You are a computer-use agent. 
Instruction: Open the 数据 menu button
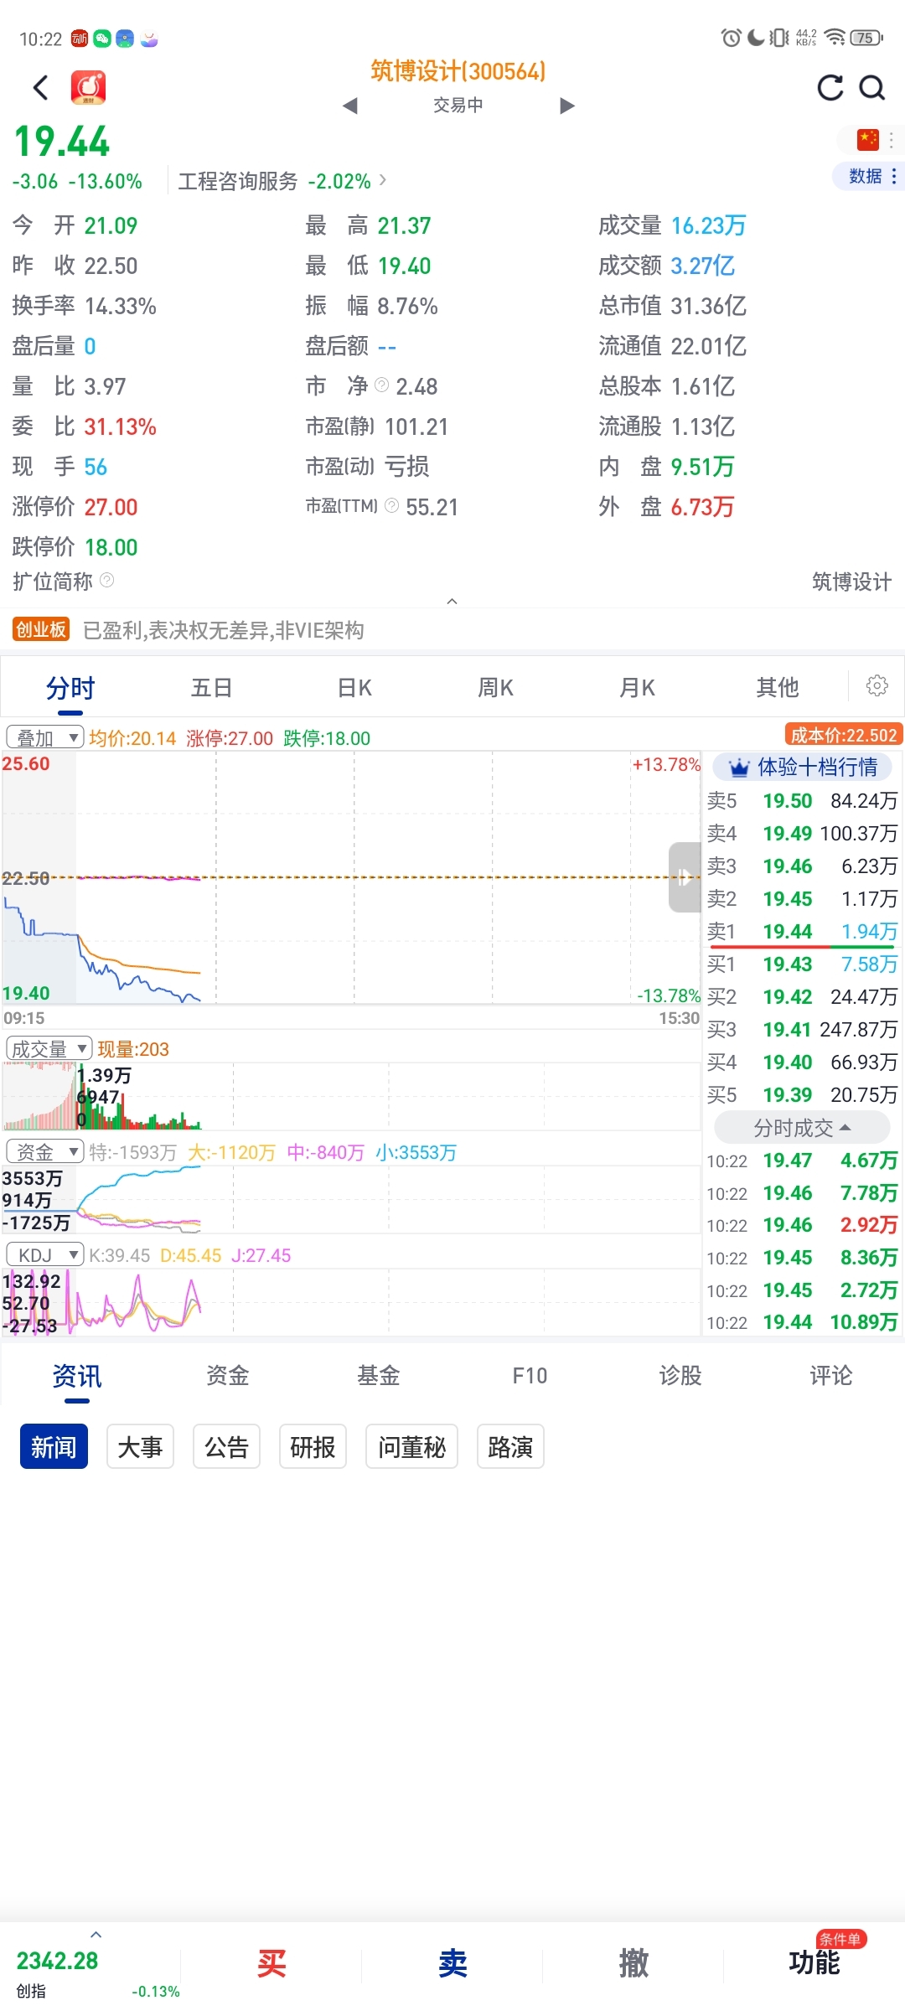(x=869, y=176)
